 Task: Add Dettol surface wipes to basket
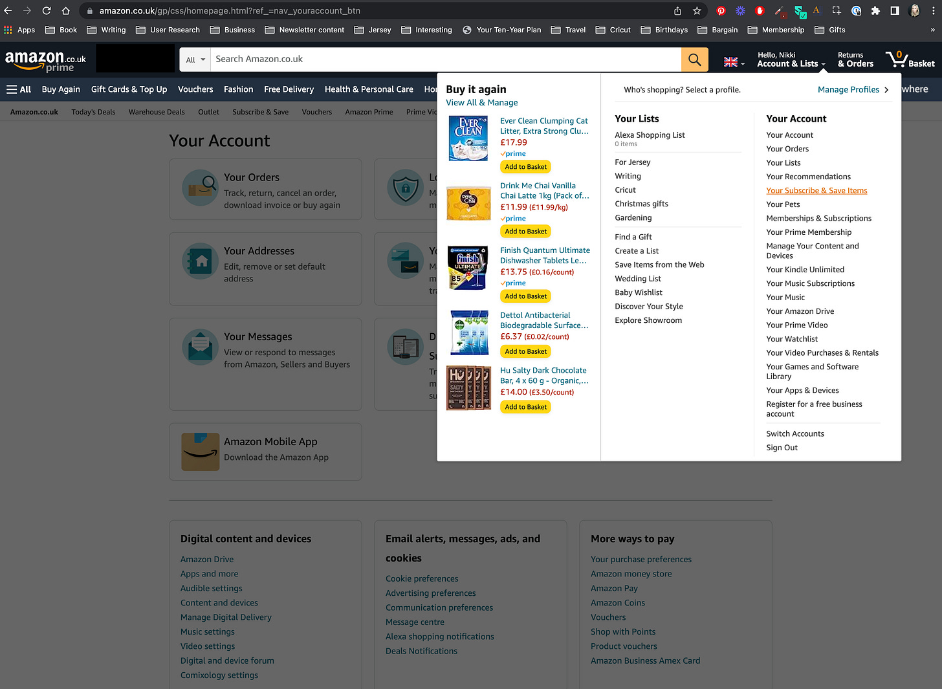click(x=525, y=351)
